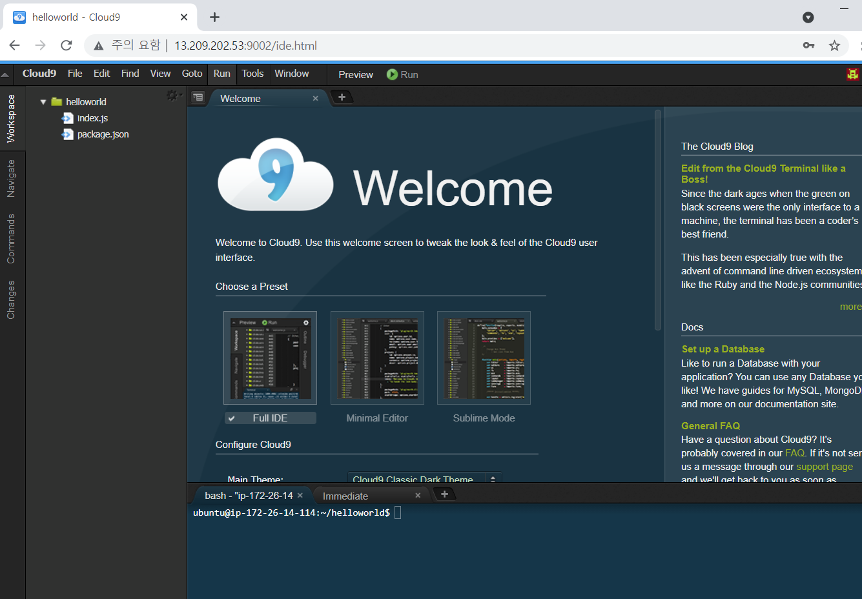Open the Window menu

click(x=291, y=74)
